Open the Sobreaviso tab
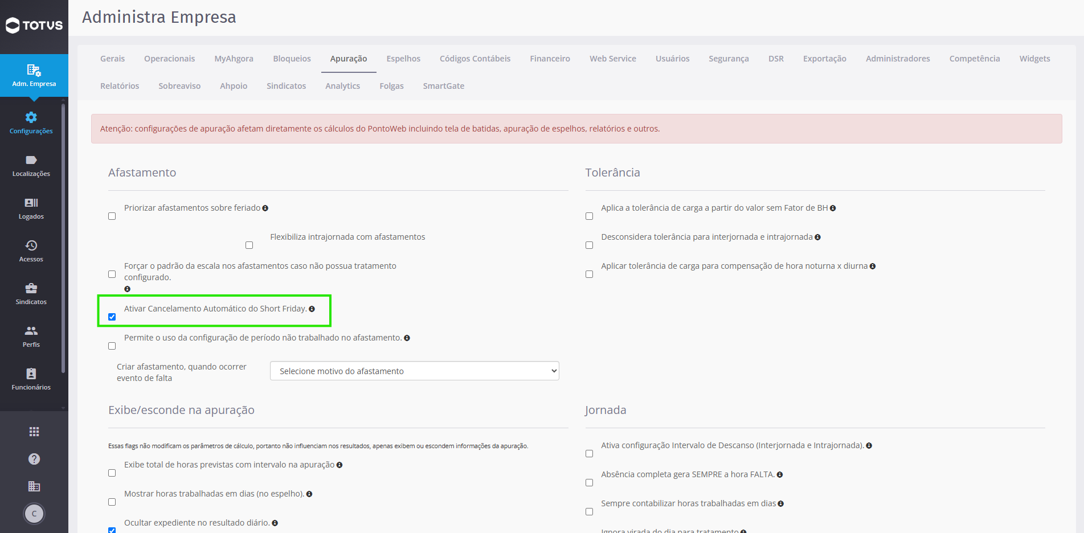This screenshot has height=533, width=1084. [x=179, y=86]
